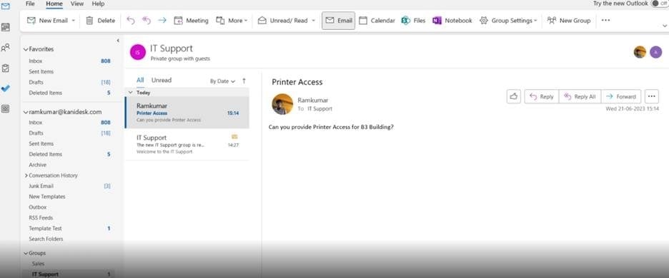The image size is (669, 278).
Task: Click Ramkumar's sender profile photo
Action: click(x=282, y=104)
